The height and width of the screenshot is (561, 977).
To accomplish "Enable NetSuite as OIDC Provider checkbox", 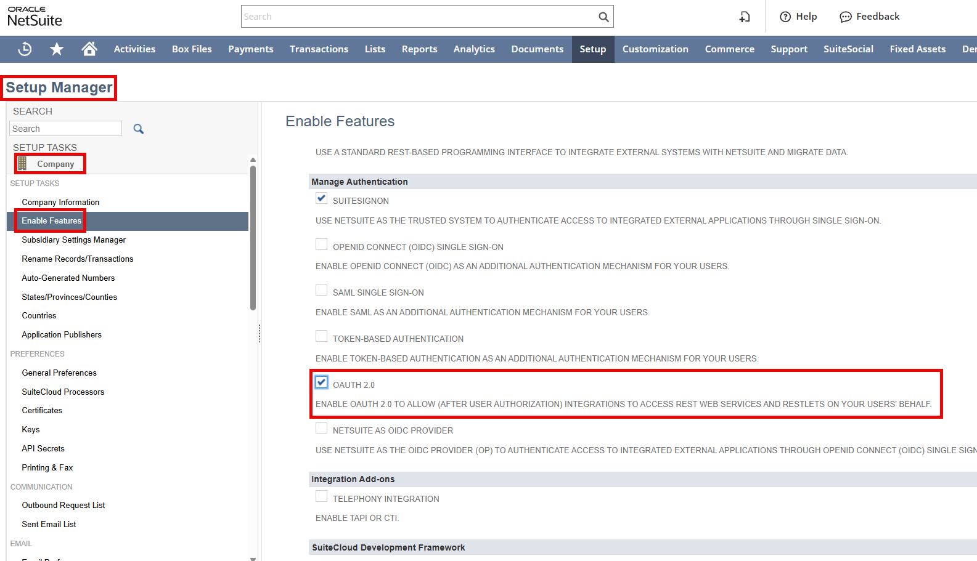I will tap(321, 428).
